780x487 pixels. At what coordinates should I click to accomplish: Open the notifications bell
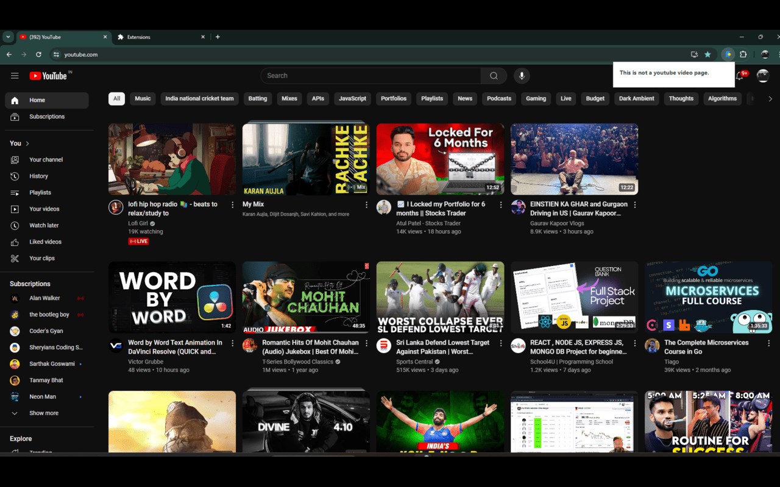740,75
